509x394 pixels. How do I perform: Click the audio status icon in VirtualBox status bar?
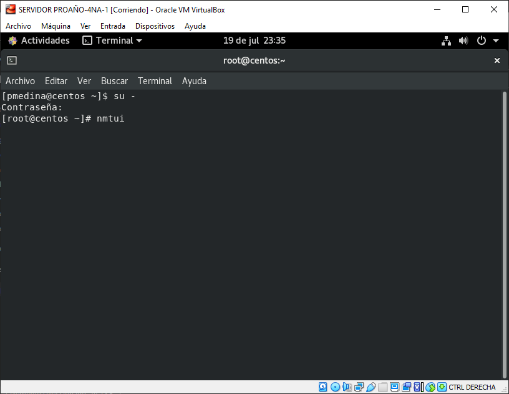347,387
